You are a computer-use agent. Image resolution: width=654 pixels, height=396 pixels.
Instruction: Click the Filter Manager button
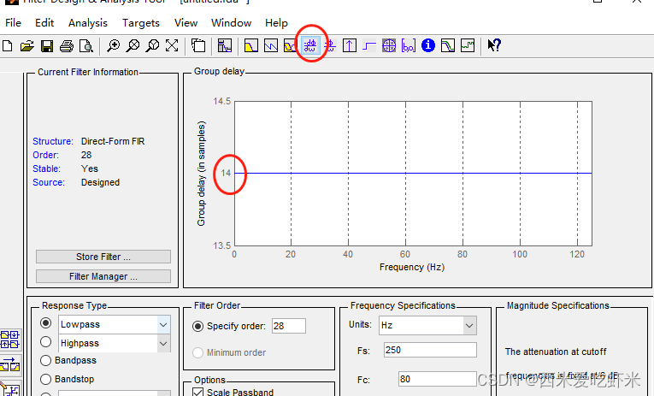(x=103, y=276)
